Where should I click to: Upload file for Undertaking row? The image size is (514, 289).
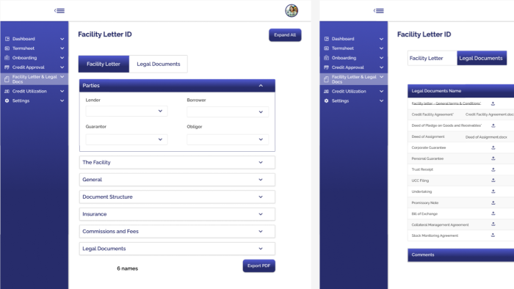pyautogui.click(x=493, y=191)
